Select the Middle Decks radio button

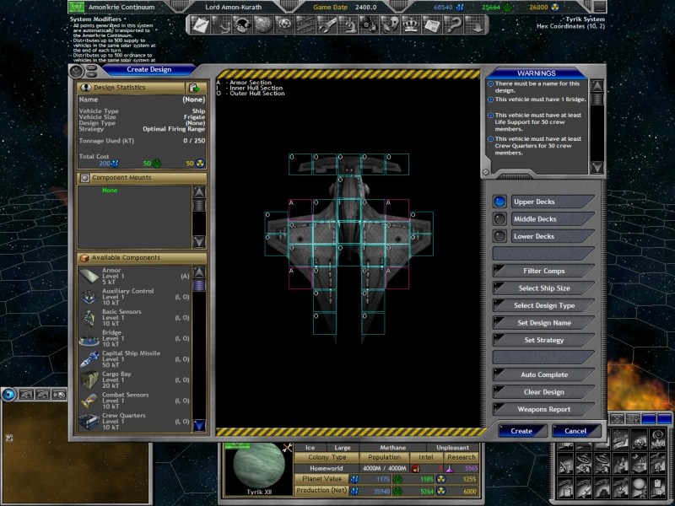[x=499, y=219]
